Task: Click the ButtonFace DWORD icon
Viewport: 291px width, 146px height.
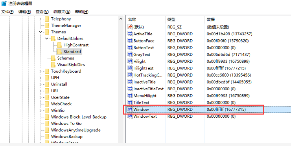Action: [130, 41]
